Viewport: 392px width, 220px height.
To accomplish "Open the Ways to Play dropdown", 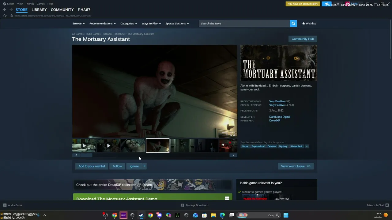I will (x=151, y=24).
